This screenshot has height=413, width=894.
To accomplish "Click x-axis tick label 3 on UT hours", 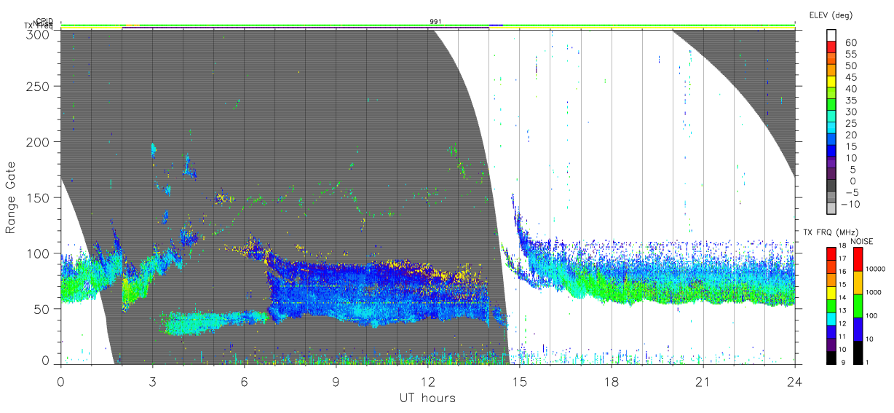I will [x=152, y=381].
